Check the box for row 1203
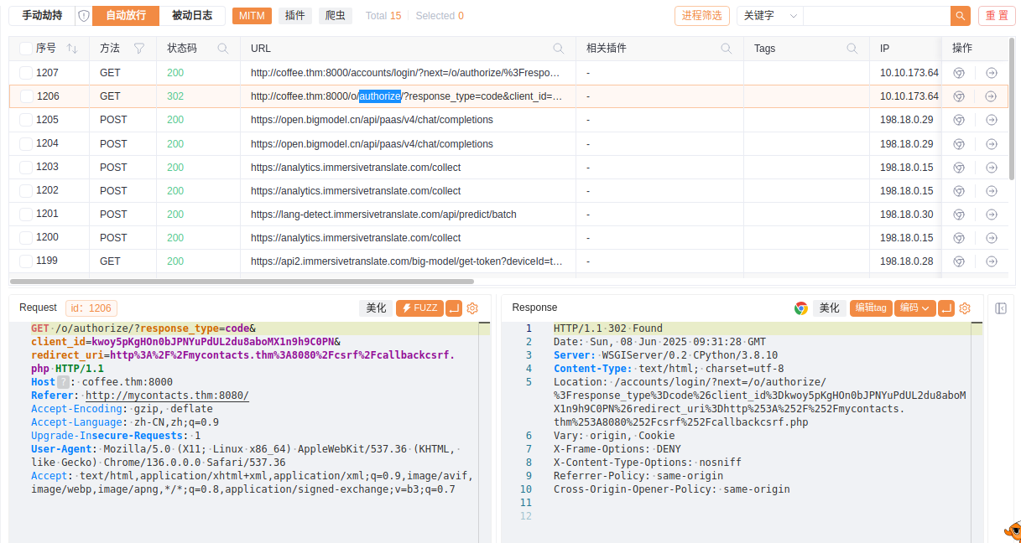Screen dimensions: 1021x543 tap(26, 168)
